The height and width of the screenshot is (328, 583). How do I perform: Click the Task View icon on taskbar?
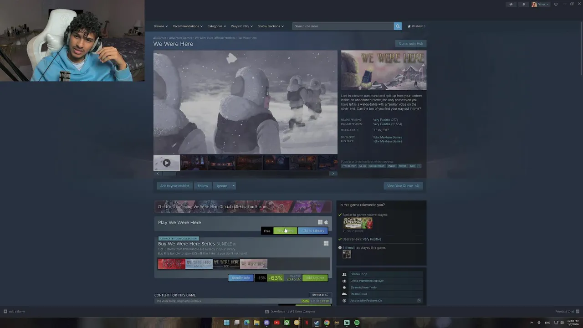click(x=236, y=323)
